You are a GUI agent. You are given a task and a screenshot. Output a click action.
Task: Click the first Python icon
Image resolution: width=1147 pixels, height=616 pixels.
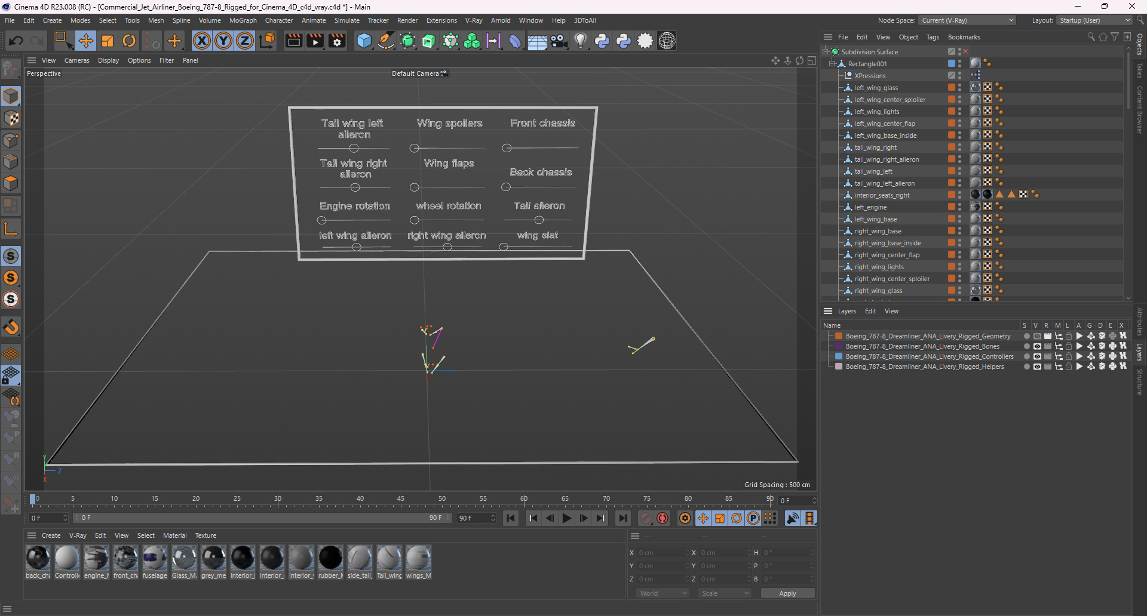[x=602, y=41]
